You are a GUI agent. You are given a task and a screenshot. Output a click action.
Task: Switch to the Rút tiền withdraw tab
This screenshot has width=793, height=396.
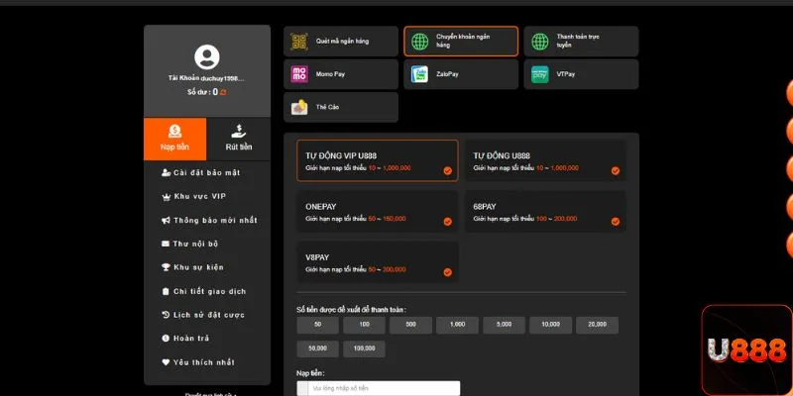click(239, 139)
